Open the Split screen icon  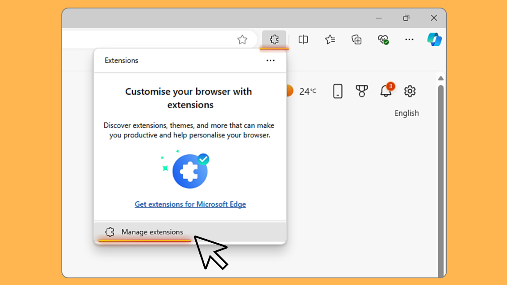[x=303, y=40]
